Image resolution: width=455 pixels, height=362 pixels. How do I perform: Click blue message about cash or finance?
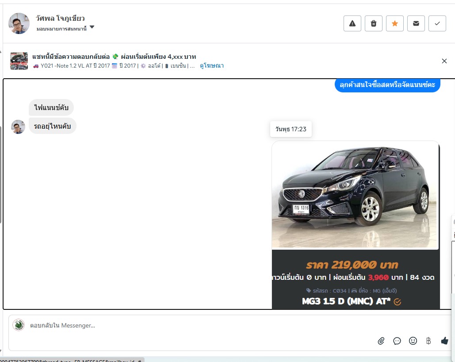pos(387,85)
